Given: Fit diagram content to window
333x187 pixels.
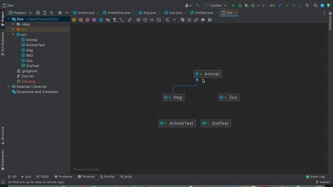Looking at the screenshot, I should pos(159,20).
